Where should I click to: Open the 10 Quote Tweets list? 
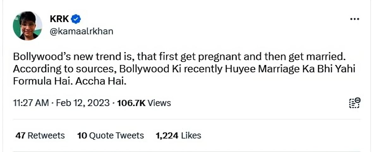click(111, 135)
